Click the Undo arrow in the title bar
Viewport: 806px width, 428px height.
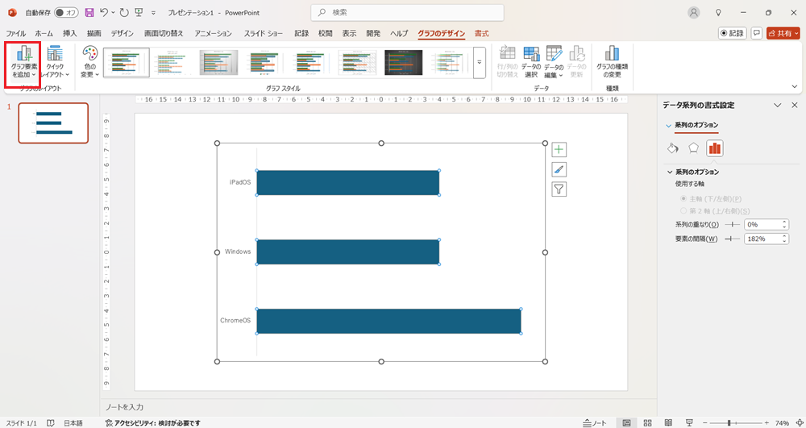104,12
